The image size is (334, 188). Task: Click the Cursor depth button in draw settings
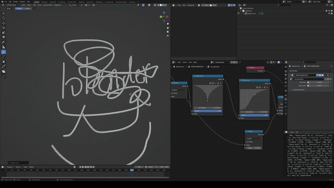point(19,8)
